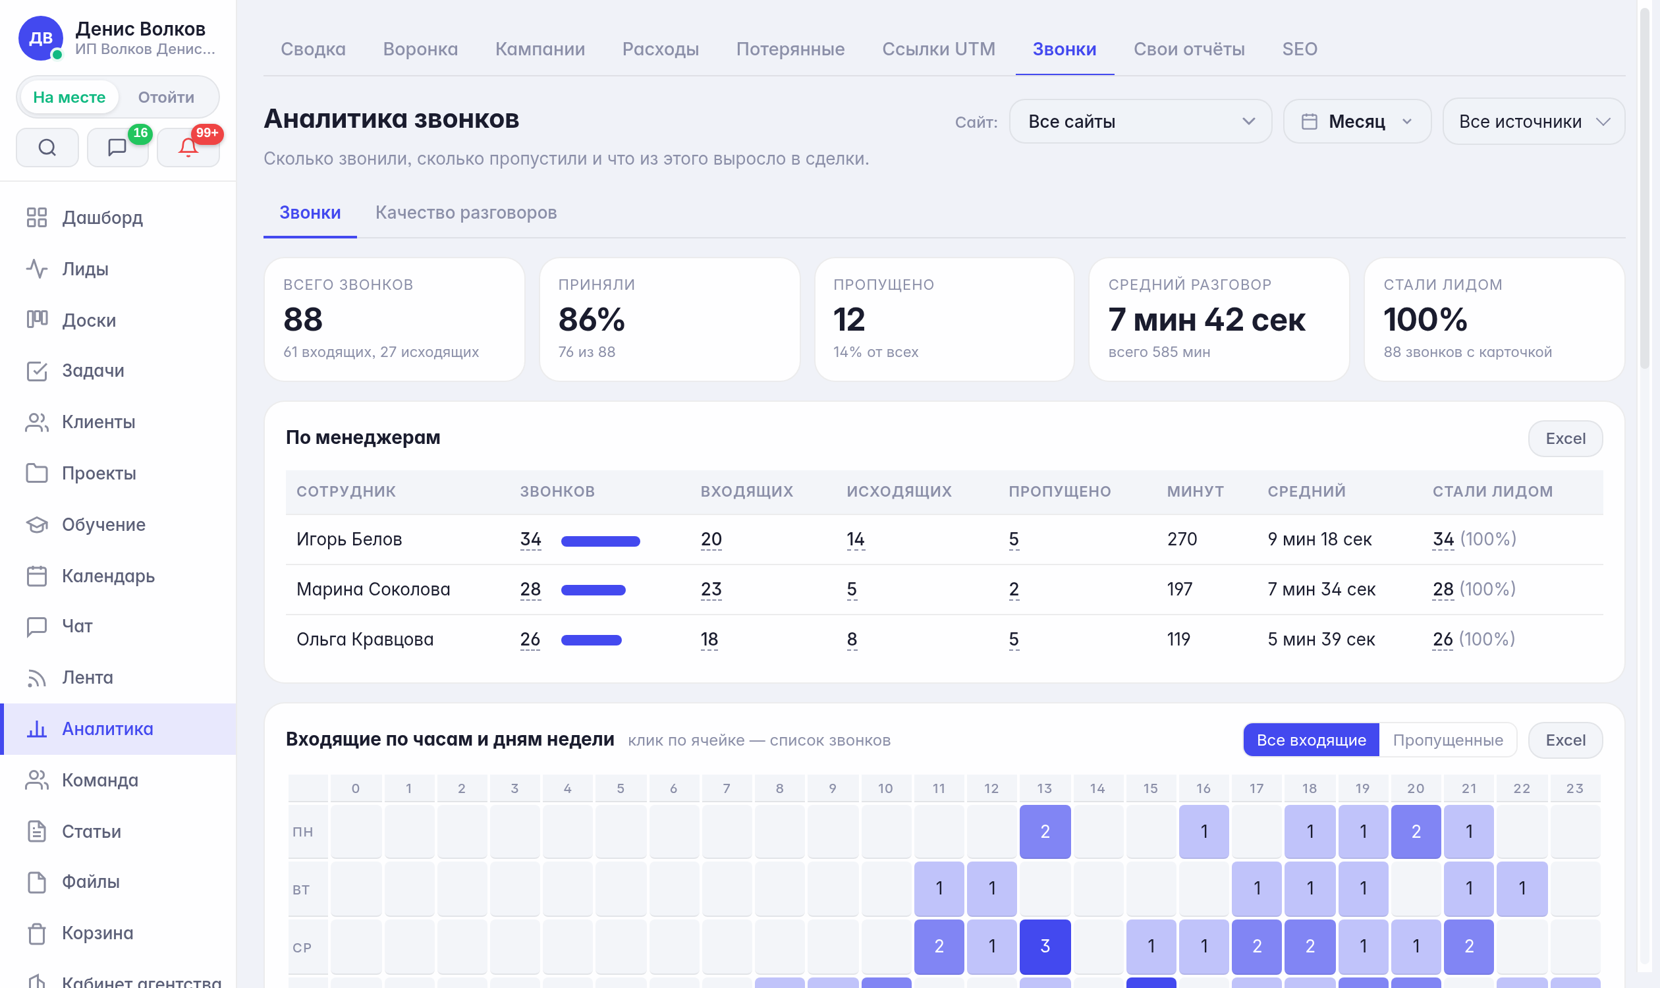Open Ольга Кравцова's 5 missed calls
Image resolution: width=1660 pixels, height=988 pixels.
[x=1013, y=640]
